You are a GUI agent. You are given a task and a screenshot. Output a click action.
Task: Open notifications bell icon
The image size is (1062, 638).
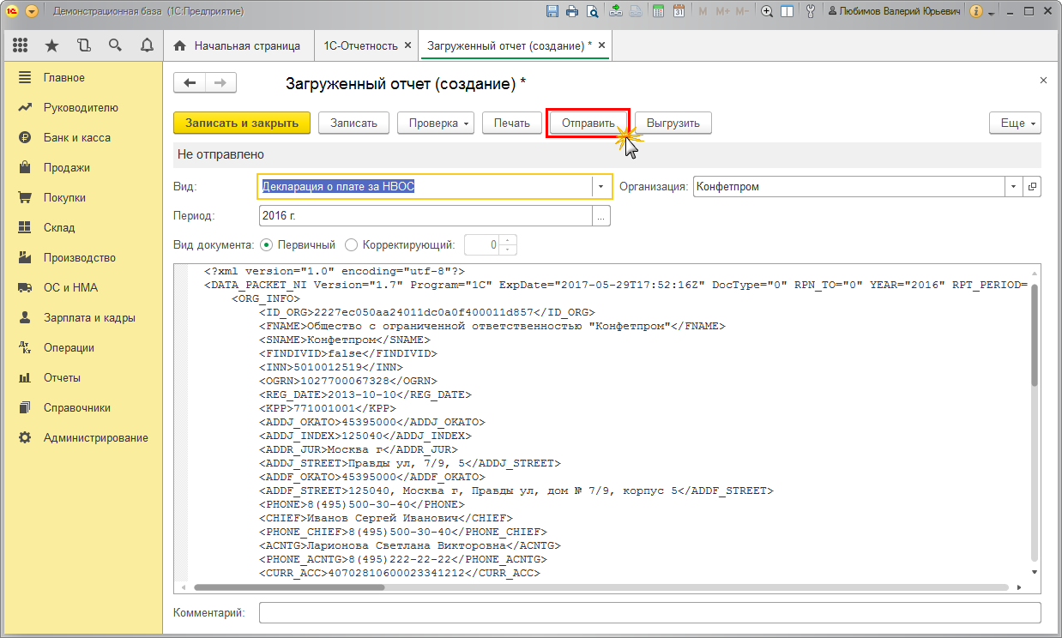point(147,45)
